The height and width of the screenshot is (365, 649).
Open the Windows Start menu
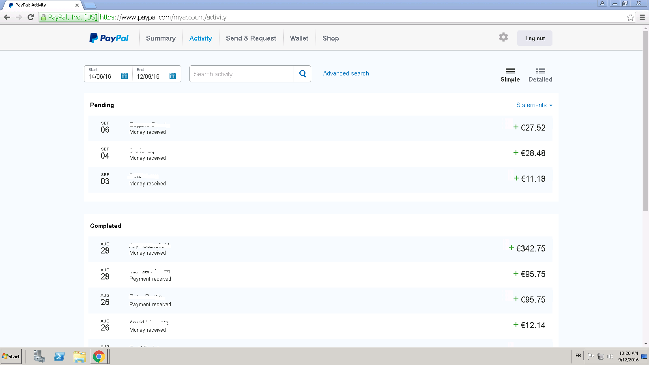[x=11, y=356]
